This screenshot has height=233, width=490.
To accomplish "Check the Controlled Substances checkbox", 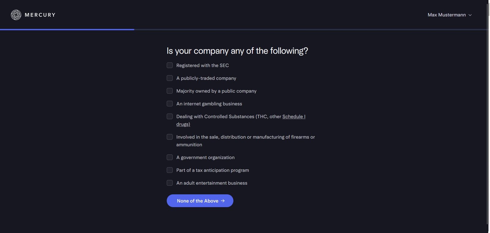I will pyautogui.click(x=170, y=116).
